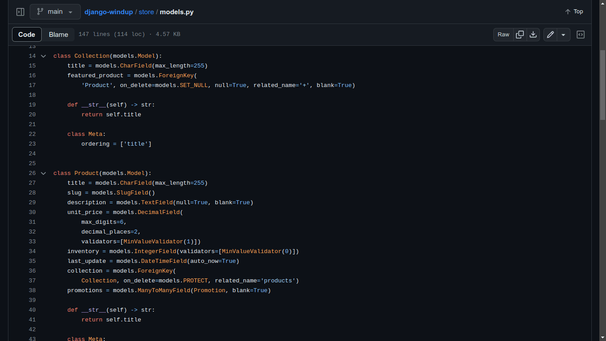Click the PROTECT constant on line 37
Image resolution: width=606 pixels, height=341 pixels.
pyautogui.click(x=196, y=281)
